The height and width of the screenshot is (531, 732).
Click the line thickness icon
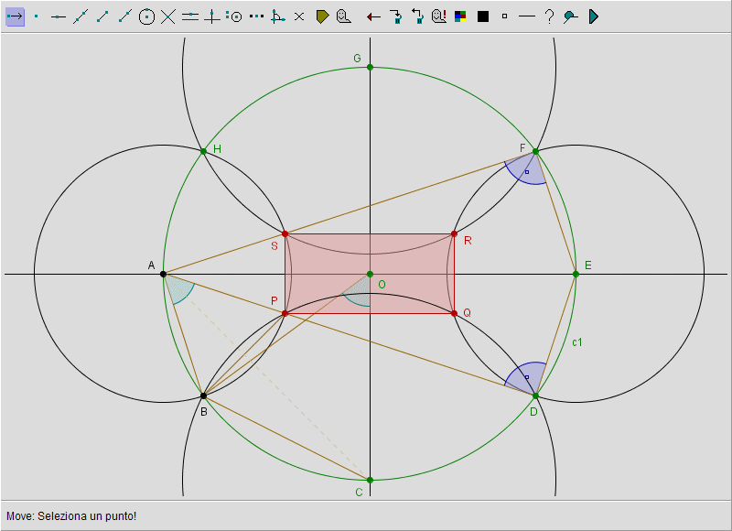pyautogui.click(x=527, y=16)
